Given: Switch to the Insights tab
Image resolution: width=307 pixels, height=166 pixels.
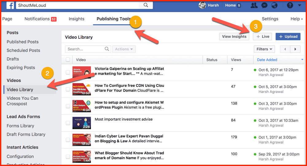Looking at the screenshot, I should [x=76, y=19].
